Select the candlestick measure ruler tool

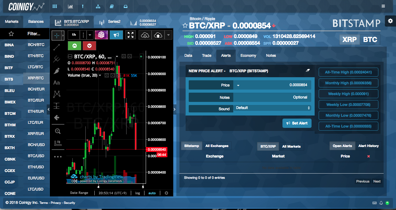[x=58, y=143]
